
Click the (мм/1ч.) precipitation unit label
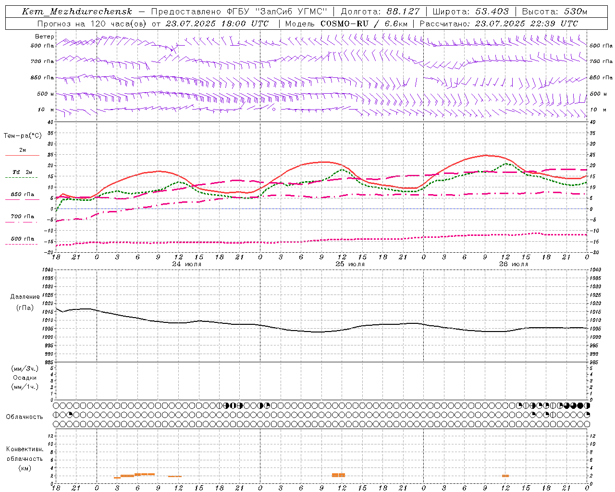pyautogui.click(x=25, y=387)
